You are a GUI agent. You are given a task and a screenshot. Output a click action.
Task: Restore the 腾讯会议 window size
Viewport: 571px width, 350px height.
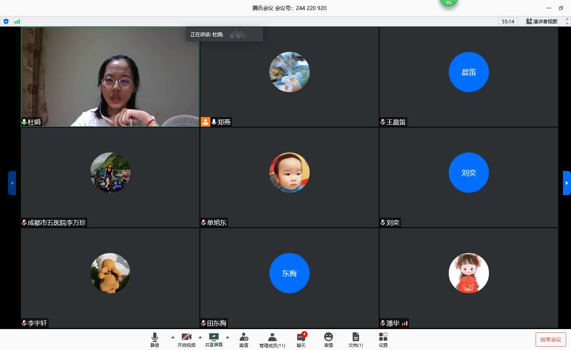(561, 8)
